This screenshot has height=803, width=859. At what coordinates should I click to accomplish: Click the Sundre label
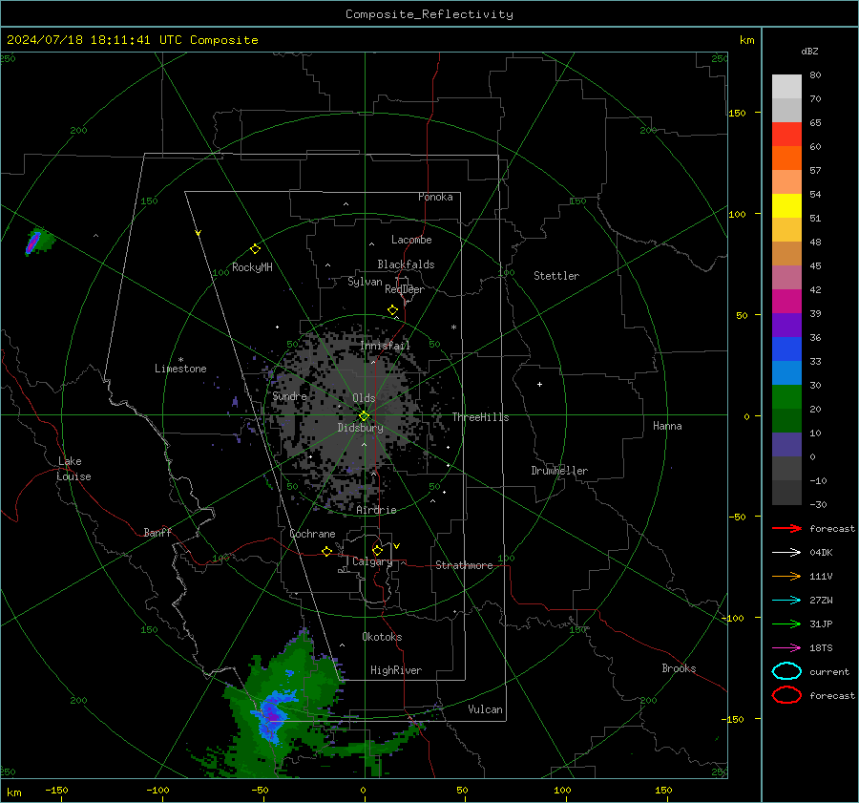(289, 395)
